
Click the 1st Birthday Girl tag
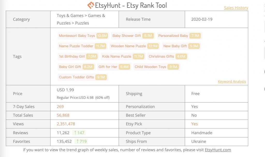(72, 56)
